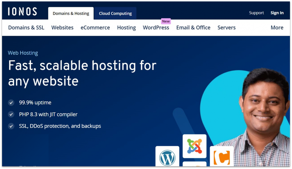Click the WordPress logo tile
The image size is (292, 169).
coord(167,157)
